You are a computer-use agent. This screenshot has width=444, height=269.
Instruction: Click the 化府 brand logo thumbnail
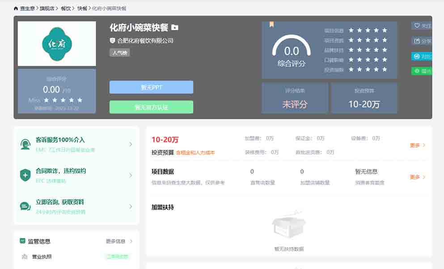click(x=57, y=44)
